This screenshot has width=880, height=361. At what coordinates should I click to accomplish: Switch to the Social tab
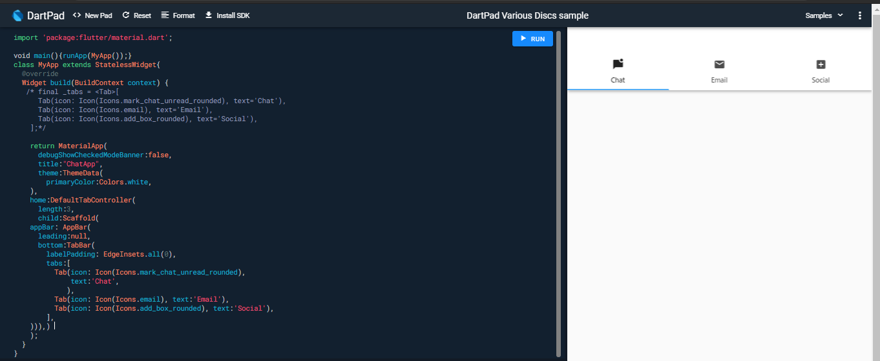(821, 72)
